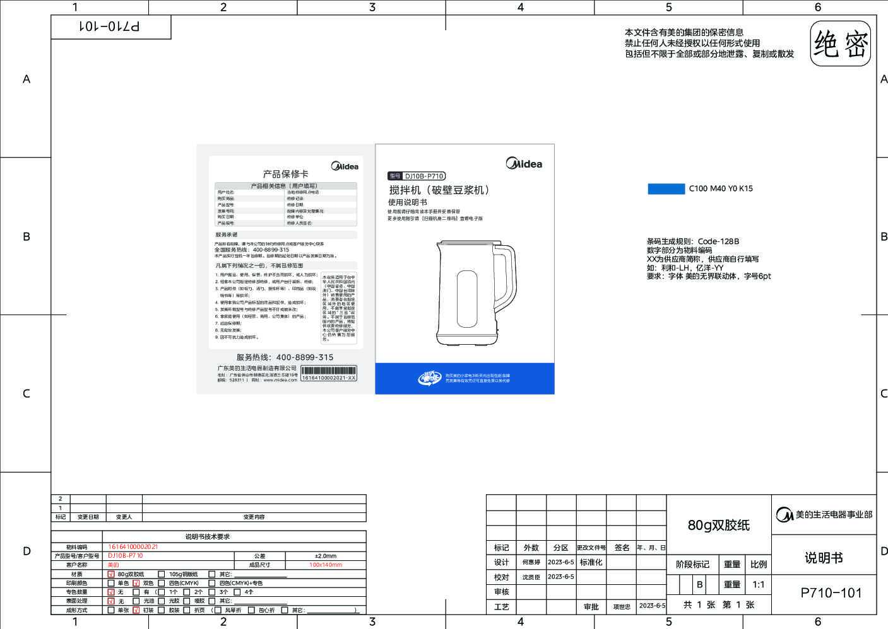Click the confidentiality notice text at top right
The height and width of the screenshot is (629, 888).
[709, 43]
